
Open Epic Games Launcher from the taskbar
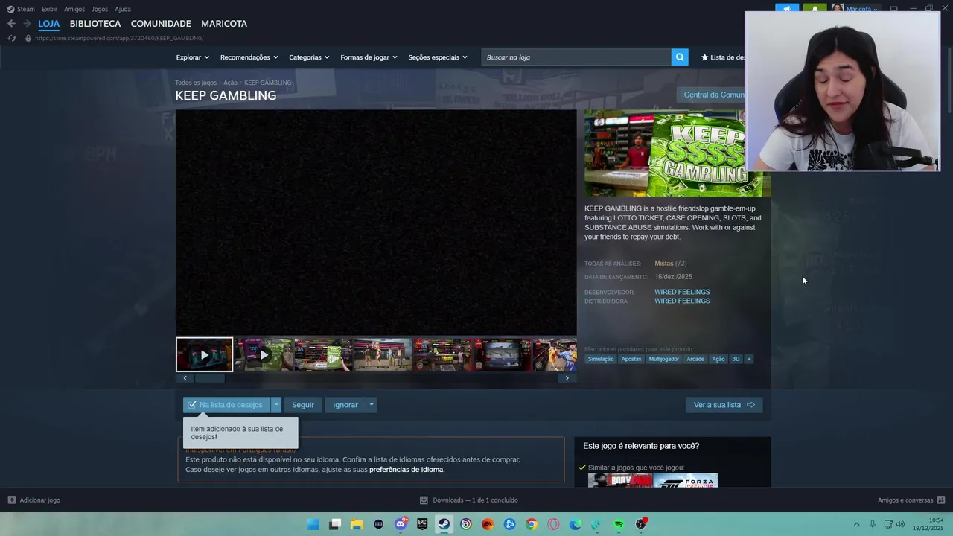[x=422, y=524]
